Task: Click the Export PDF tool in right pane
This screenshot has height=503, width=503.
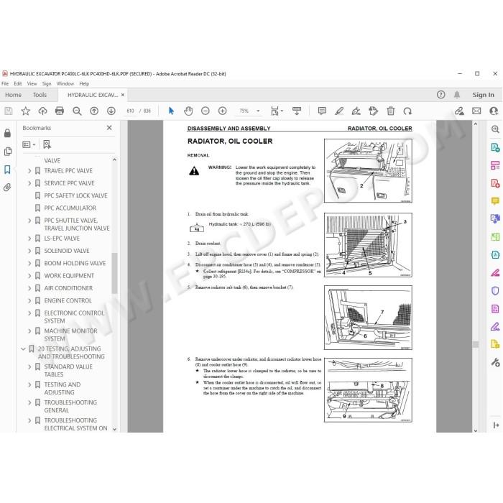Action: tap(495, 147)
